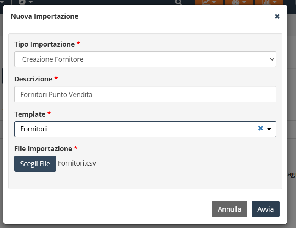296x228 pixels.
Task: Click the compass icon in top bar
Action: pyautogui.click(x=22, y=2)
